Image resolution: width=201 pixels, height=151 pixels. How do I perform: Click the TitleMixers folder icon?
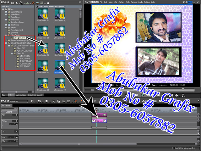(9, 25)
